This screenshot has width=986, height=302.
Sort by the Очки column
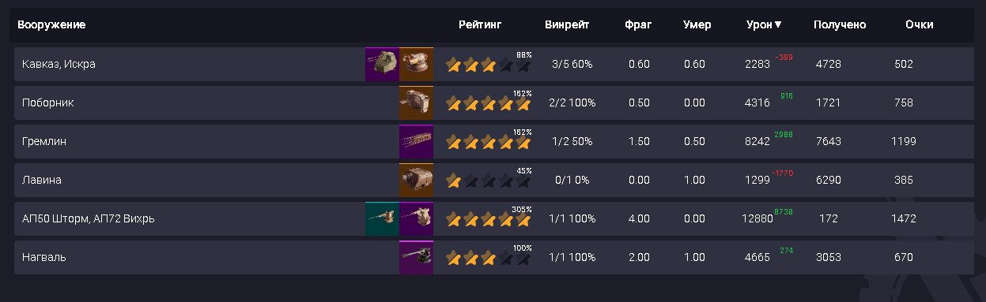pos(920,24)
